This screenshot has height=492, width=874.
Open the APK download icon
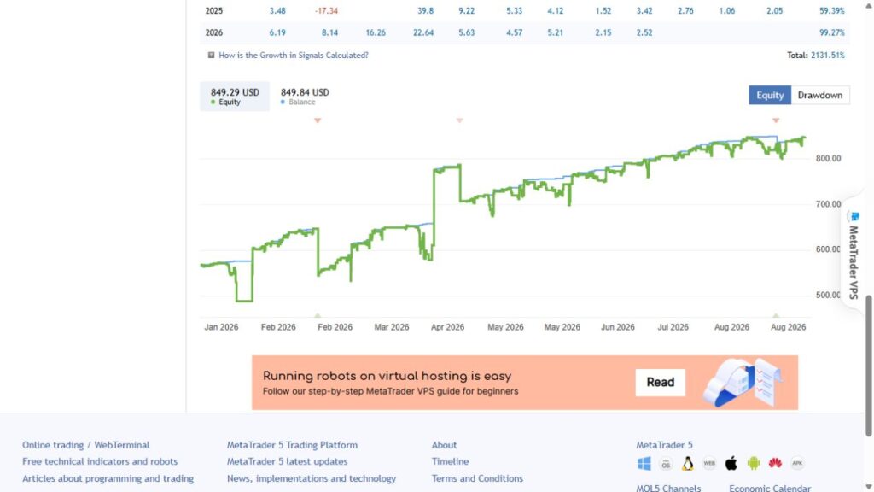(797, 463)
